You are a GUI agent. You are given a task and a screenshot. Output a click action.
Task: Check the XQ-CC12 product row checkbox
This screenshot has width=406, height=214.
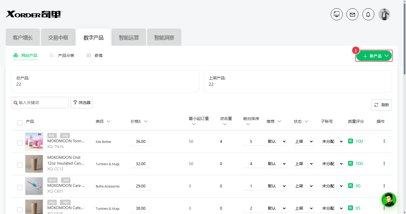click(20, 165)
